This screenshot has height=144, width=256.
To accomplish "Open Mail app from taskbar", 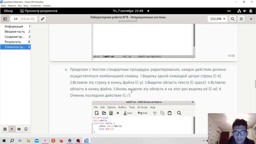I will (37, 140).
